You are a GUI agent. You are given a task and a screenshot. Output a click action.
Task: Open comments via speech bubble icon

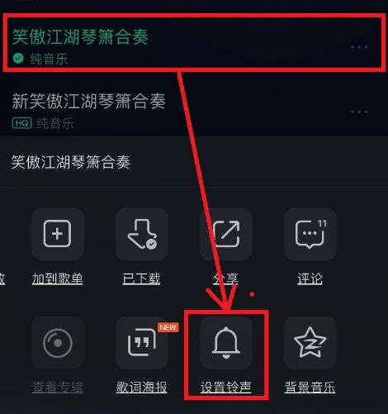310,234
